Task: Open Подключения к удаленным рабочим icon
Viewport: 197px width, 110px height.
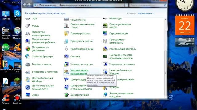Action: (x=28, y=41)
